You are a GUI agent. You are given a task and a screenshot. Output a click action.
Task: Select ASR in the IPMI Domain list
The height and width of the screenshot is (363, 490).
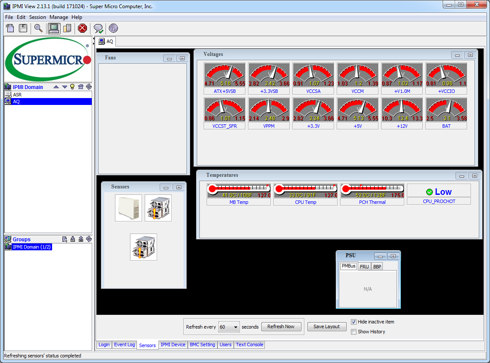48,95
